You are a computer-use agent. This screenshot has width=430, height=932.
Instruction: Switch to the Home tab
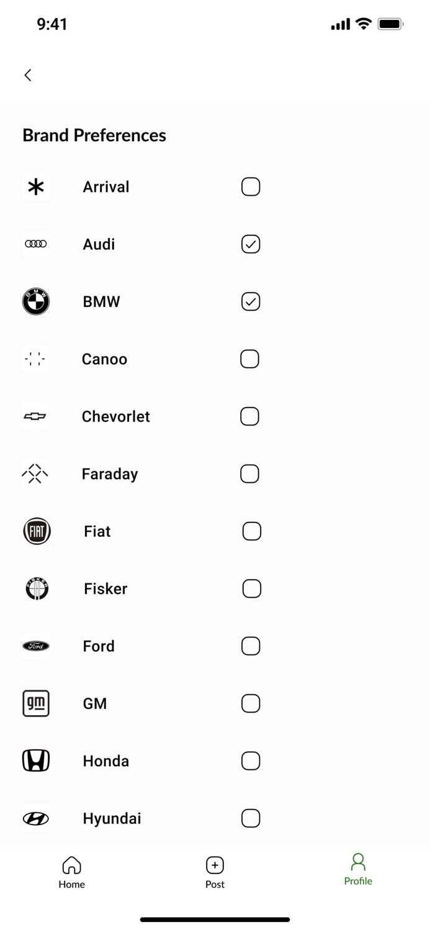pos(71,870)
